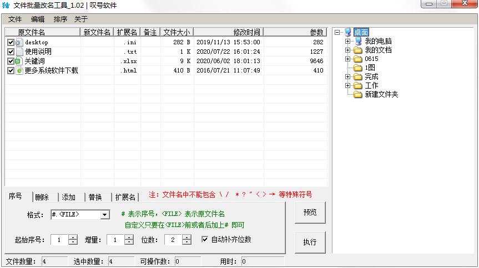The width and height of the screenshot is (479, 268).
Task: Click the desktop.ini file icon
Action: coord(19,42)
